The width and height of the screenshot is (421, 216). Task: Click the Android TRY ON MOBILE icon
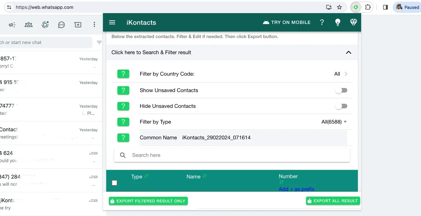tap(266, 22)
